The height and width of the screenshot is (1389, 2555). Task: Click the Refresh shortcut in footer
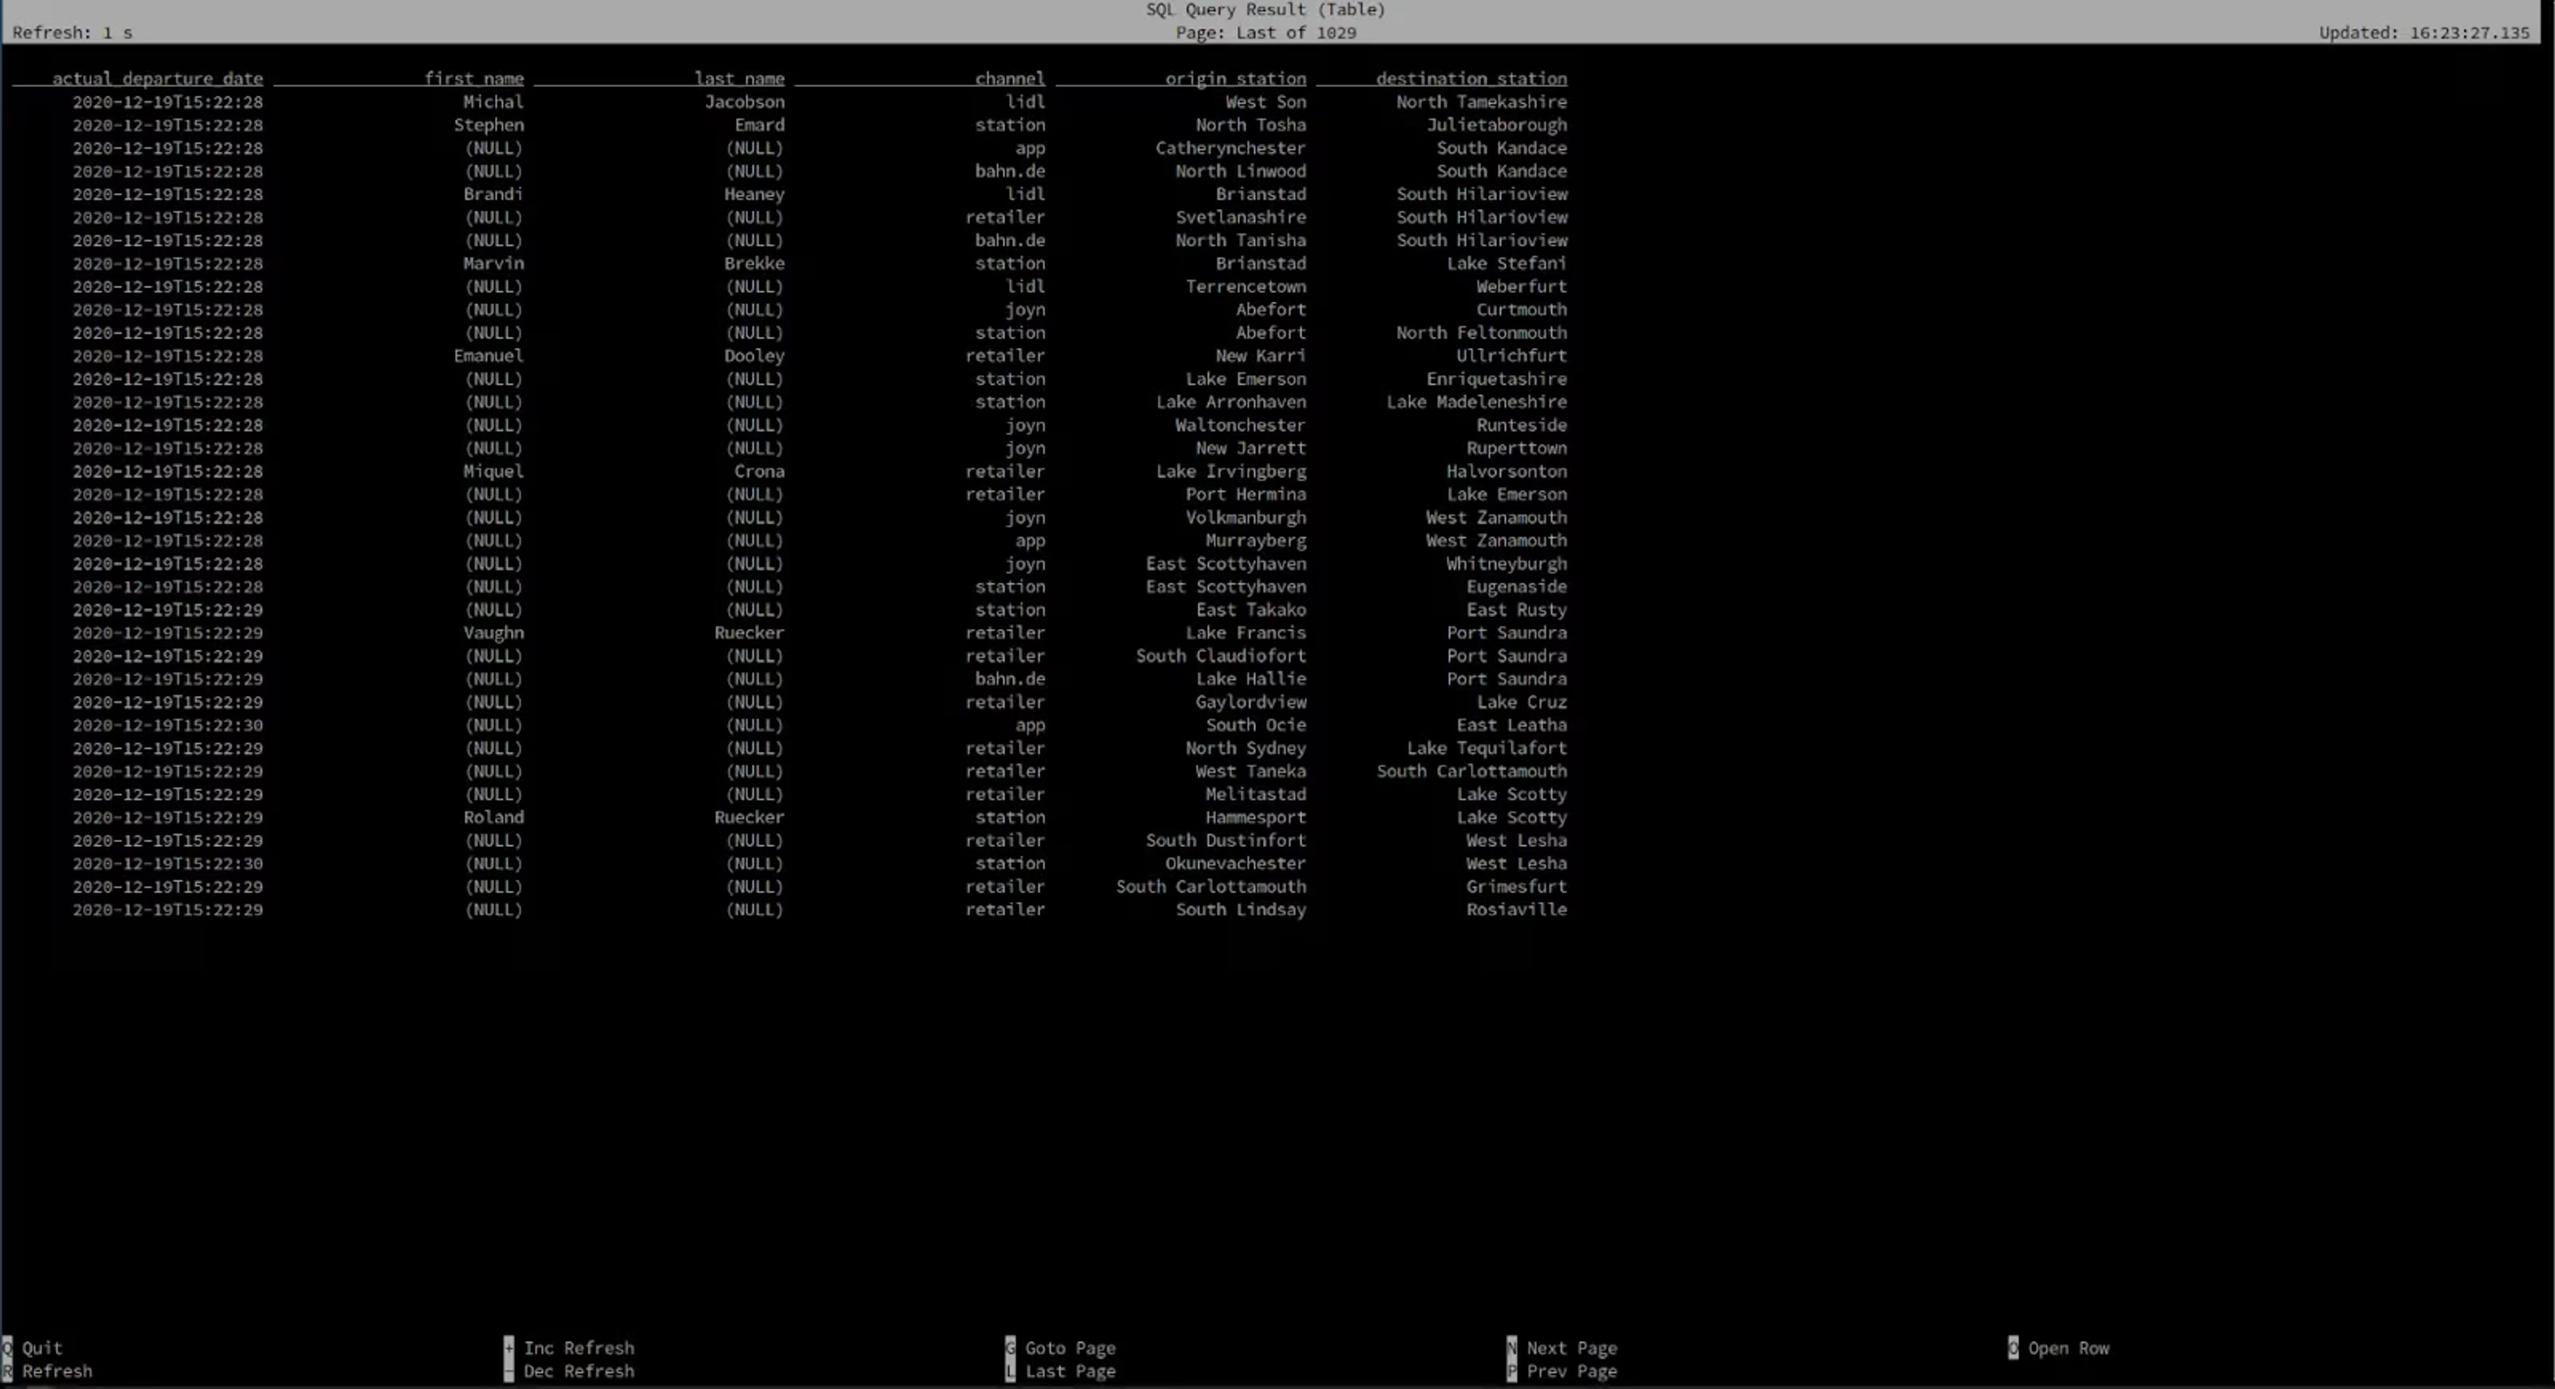pyautogui.click(x=48, y=1371)
